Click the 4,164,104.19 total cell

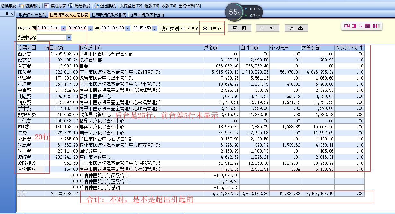318,194
